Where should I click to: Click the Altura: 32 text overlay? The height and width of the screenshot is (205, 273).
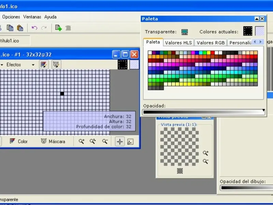[120, 121]
